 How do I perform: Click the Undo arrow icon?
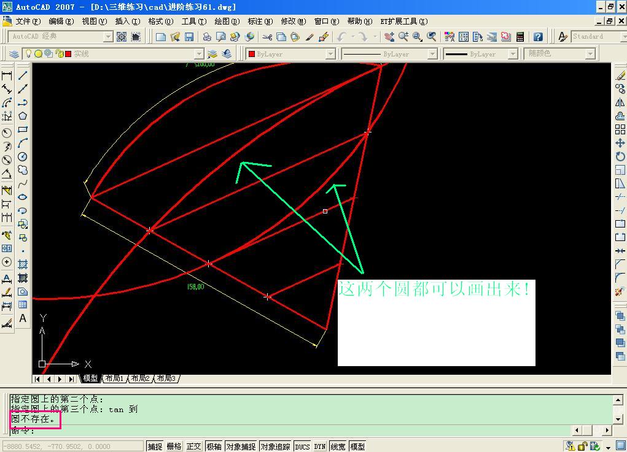pos(341,37)
